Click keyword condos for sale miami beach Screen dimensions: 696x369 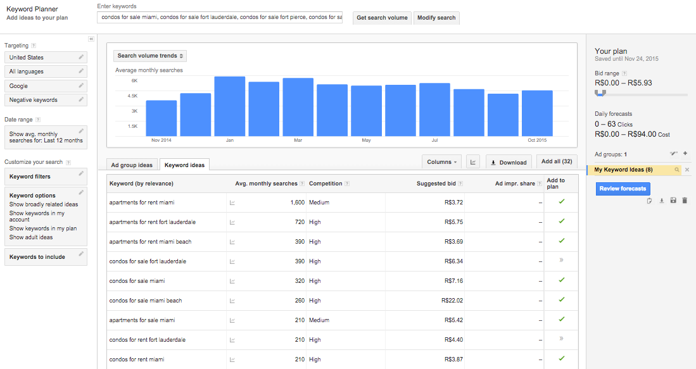tap(146, 301)
